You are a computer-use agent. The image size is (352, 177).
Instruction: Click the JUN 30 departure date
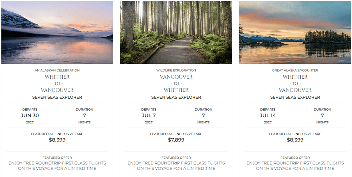[x=30, y=116]
